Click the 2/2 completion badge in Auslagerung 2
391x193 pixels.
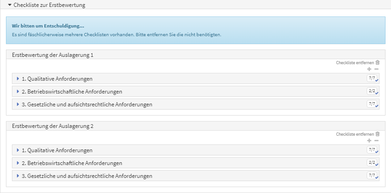tap(372, 163)
